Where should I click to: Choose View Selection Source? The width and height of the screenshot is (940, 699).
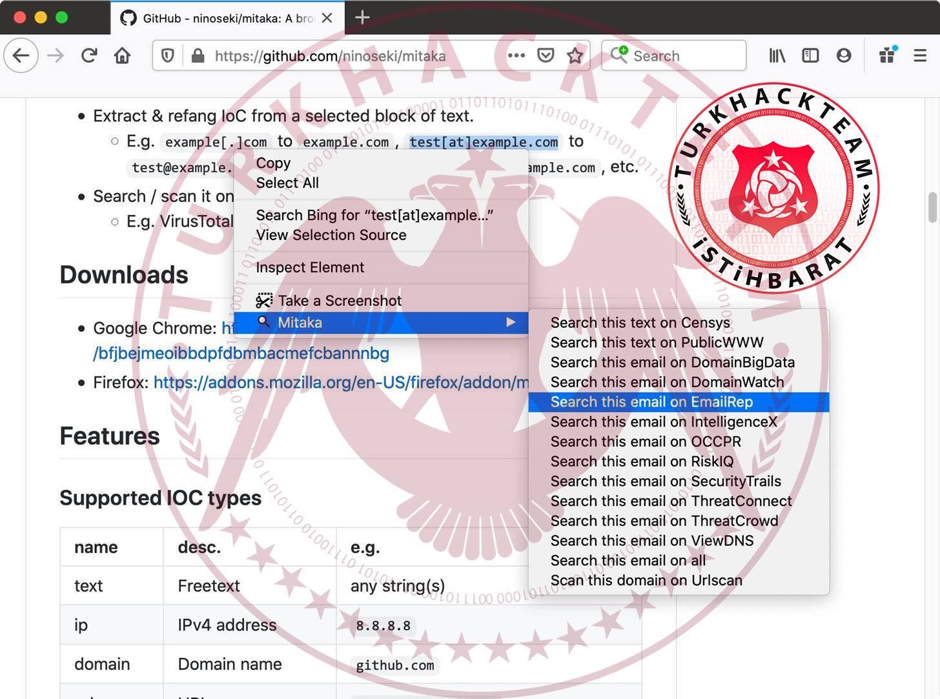click(381, 236)
